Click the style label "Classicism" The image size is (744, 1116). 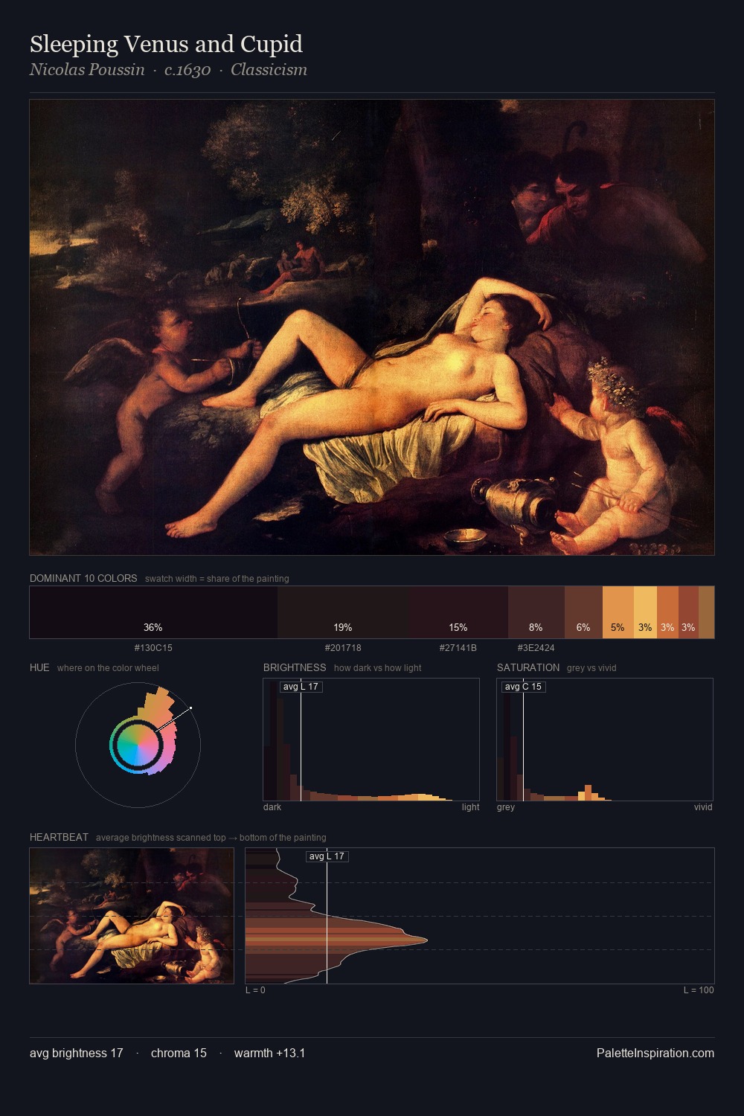269,70
